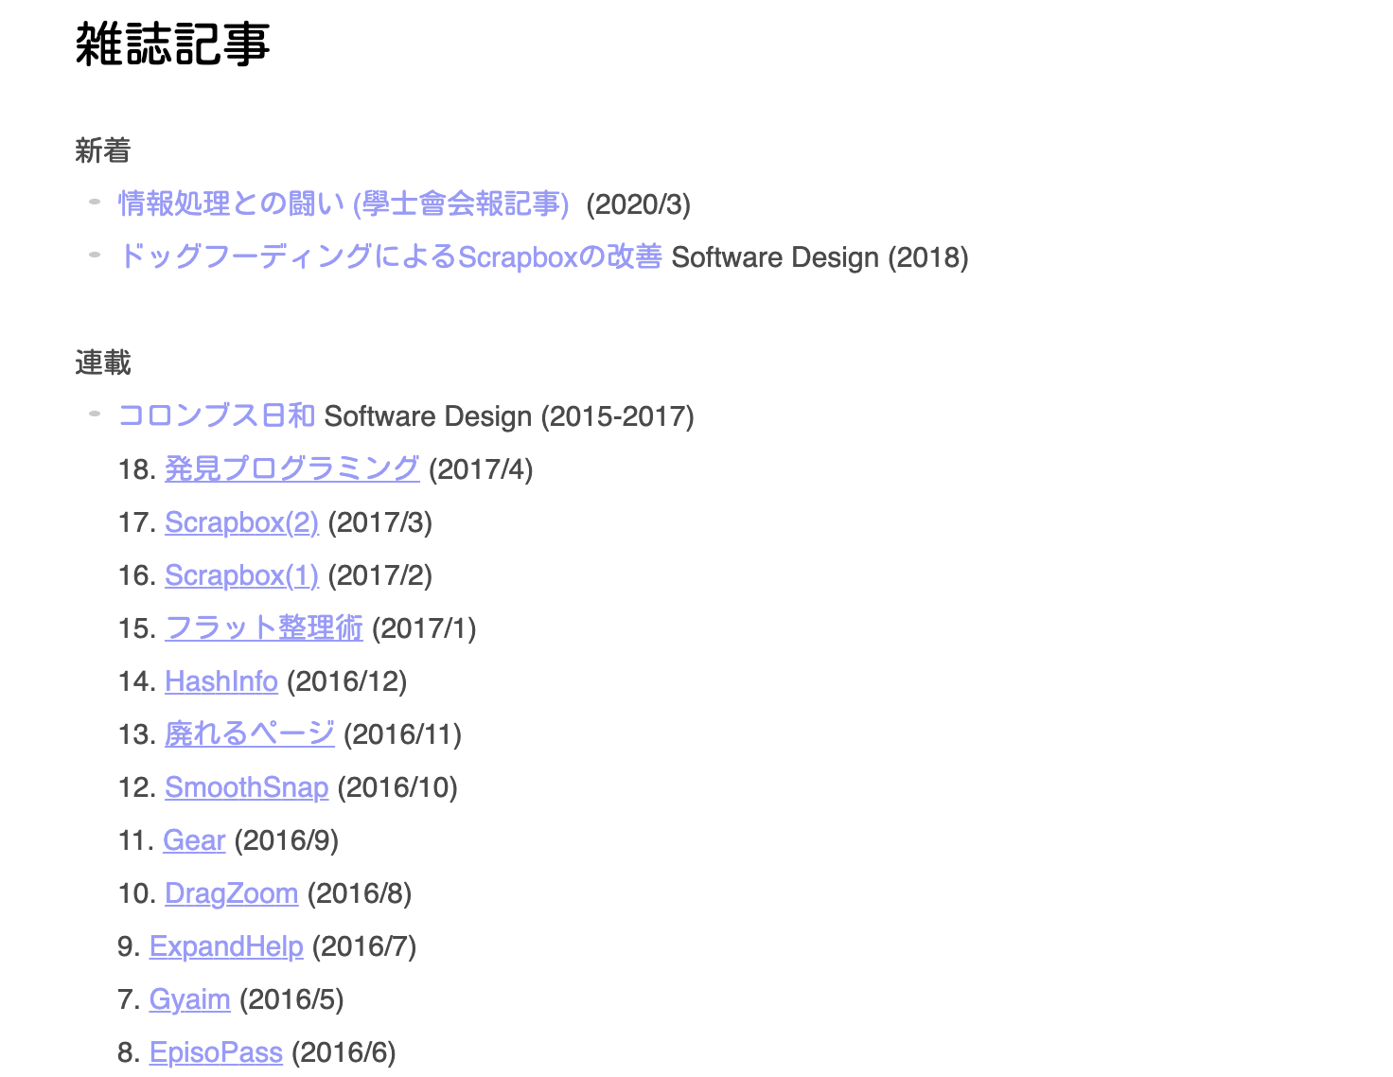The image size is (1393, 1077).
Task: Click the (2016/11) date text
Action: point(403,734)
